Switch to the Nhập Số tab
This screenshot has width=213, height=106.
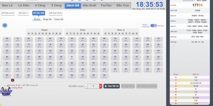[47, 19]
